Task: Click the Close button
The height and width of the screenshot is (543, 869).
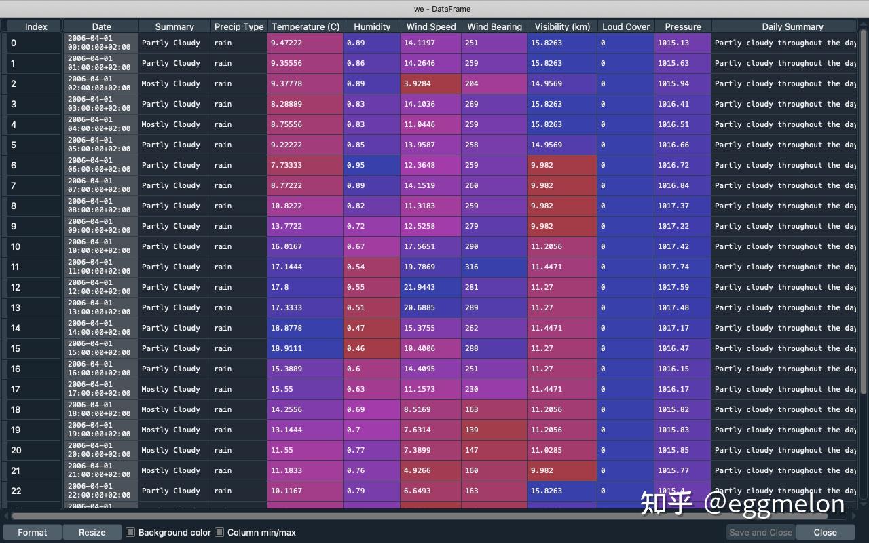Action: 825,532
